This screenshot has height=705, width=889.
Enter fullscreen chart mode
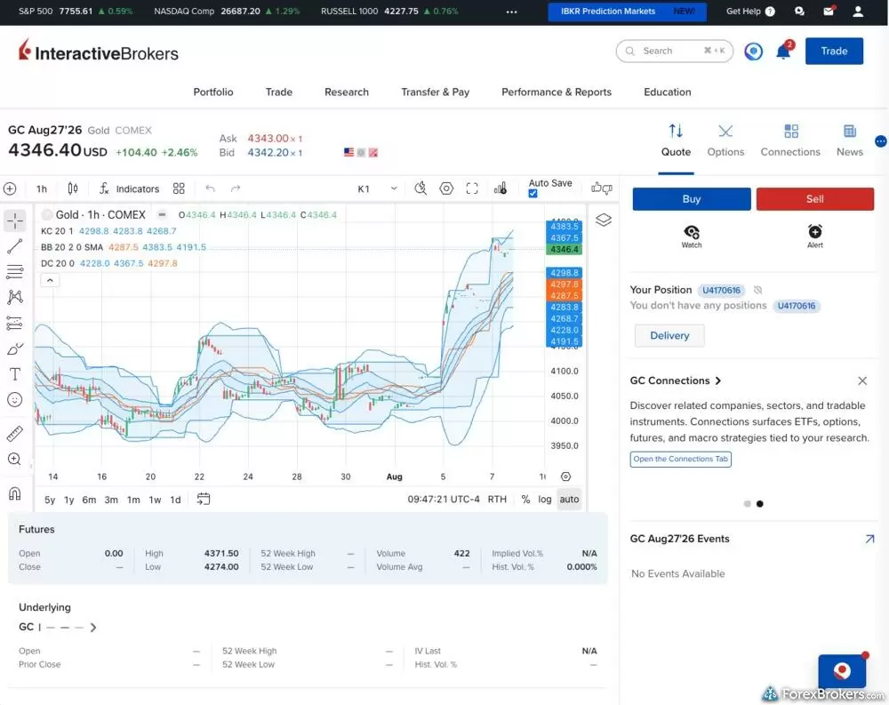472,188
